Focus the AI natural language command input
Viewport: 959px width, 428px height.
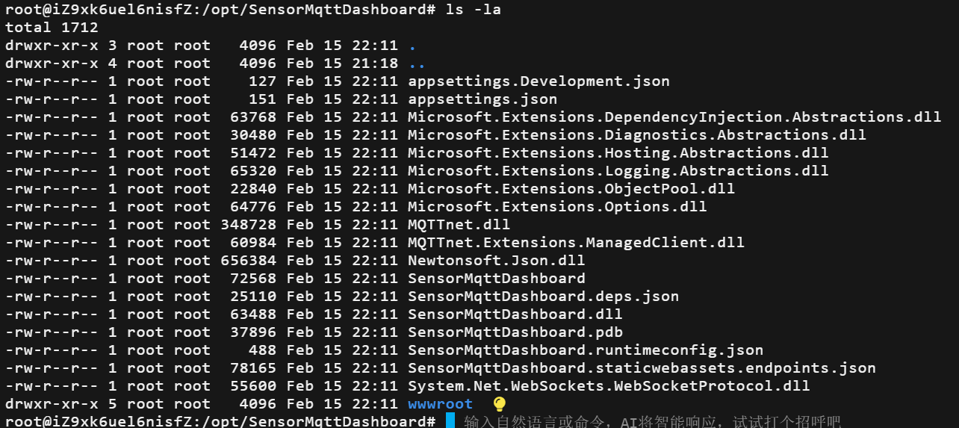(x=651, y=422)
